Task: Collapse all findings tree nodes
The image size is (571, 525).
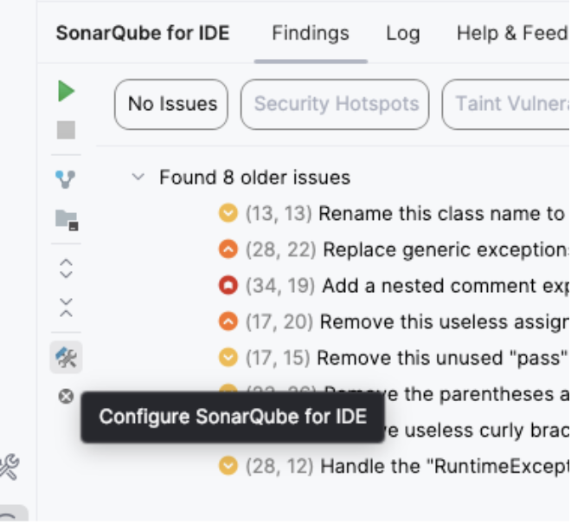Action: point(66,308)
